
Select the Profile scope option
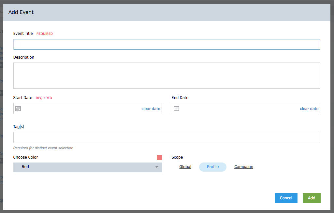pyautogui.click(x=212, y=167)
